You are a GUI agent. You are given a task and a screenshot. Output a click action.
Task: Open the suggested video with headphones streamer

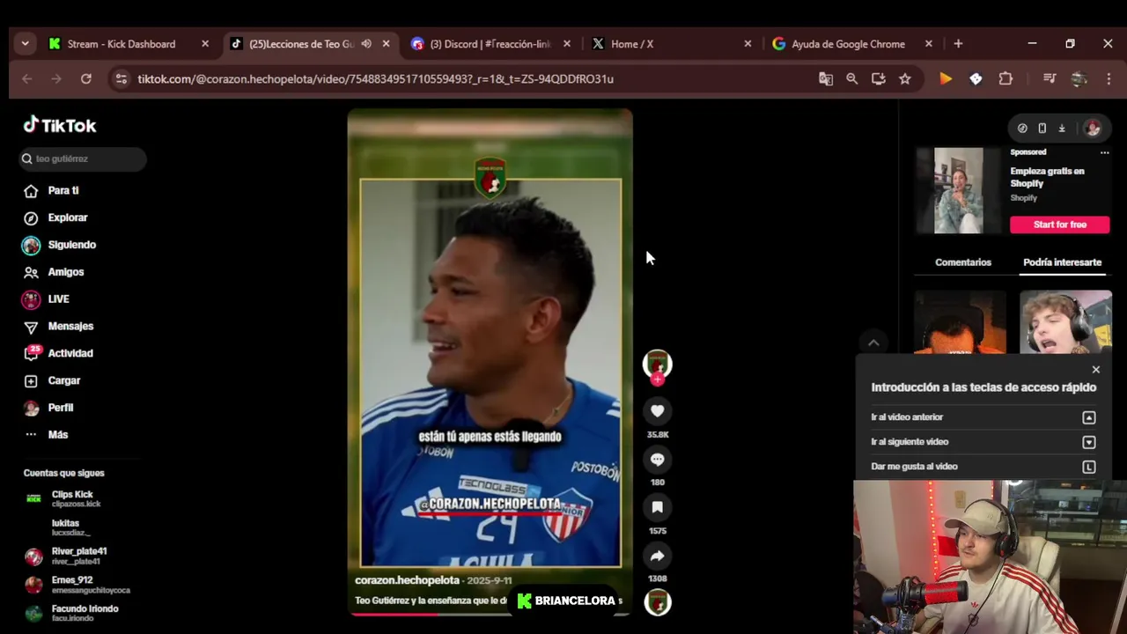click(x=1065, y=321)
